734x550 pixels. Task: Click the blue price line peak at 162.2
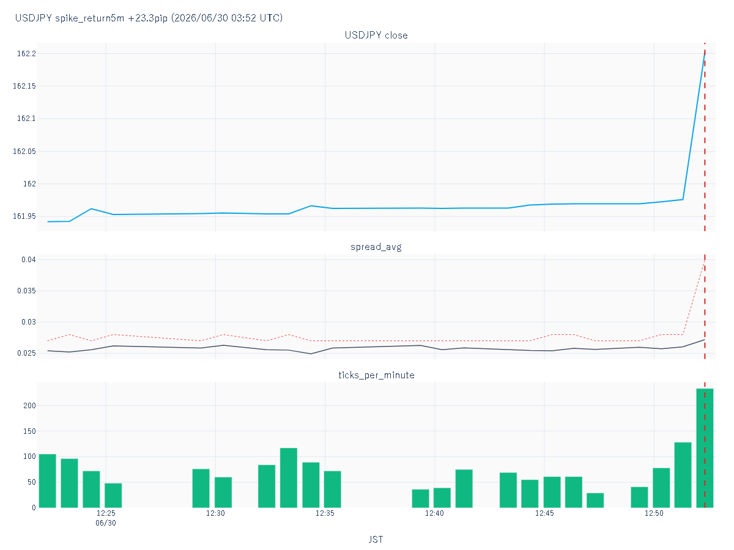click(705, 54)
